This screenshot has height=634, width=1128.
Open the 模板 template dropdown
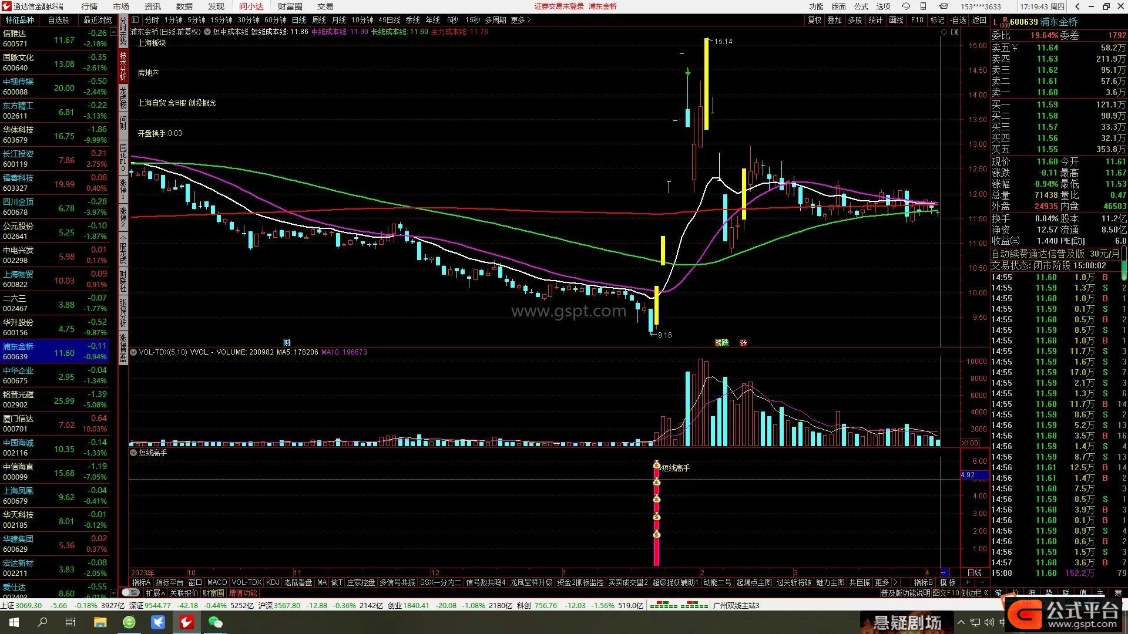[948, 582]
